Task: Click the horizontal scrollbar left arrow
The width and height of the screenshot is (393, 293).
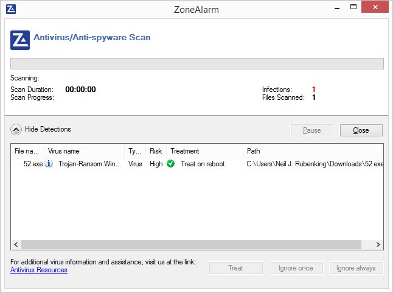Action: 16,244
